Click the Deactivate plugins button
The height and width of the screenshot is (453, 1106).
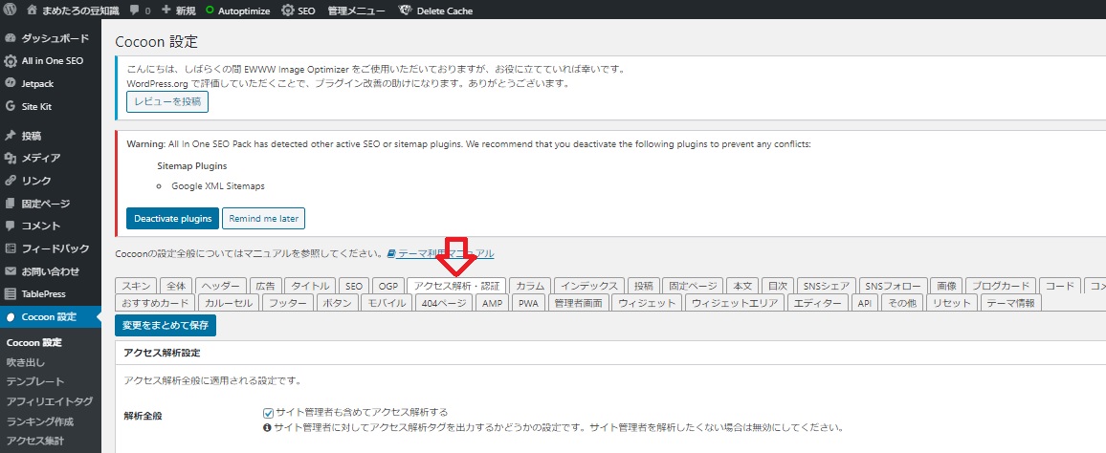[173, 219]
